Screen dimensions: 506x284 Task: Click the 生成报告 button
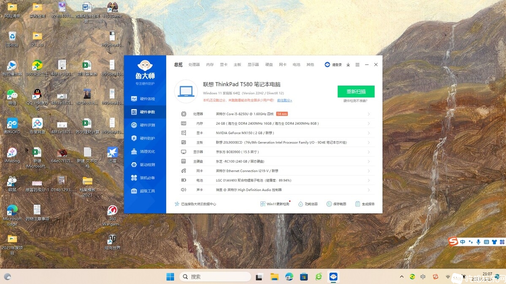[365, 204]
